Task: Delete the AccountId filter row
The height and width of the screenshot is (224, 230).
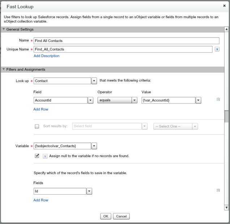Action: pyautogui.click(x=218, y=99)
